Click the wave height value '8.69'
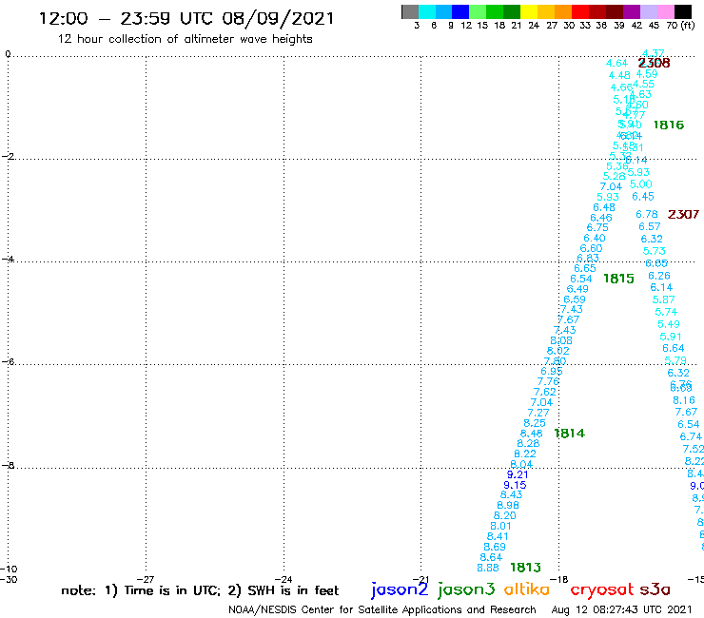Screen dimensions: 704x618 [x=495, y=547]
